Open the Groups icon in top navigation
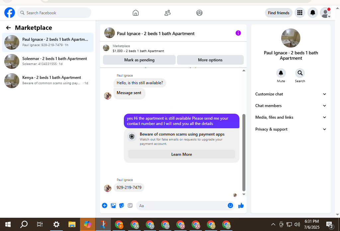Viewport: 340px width, 231px height. coord(199,13)
